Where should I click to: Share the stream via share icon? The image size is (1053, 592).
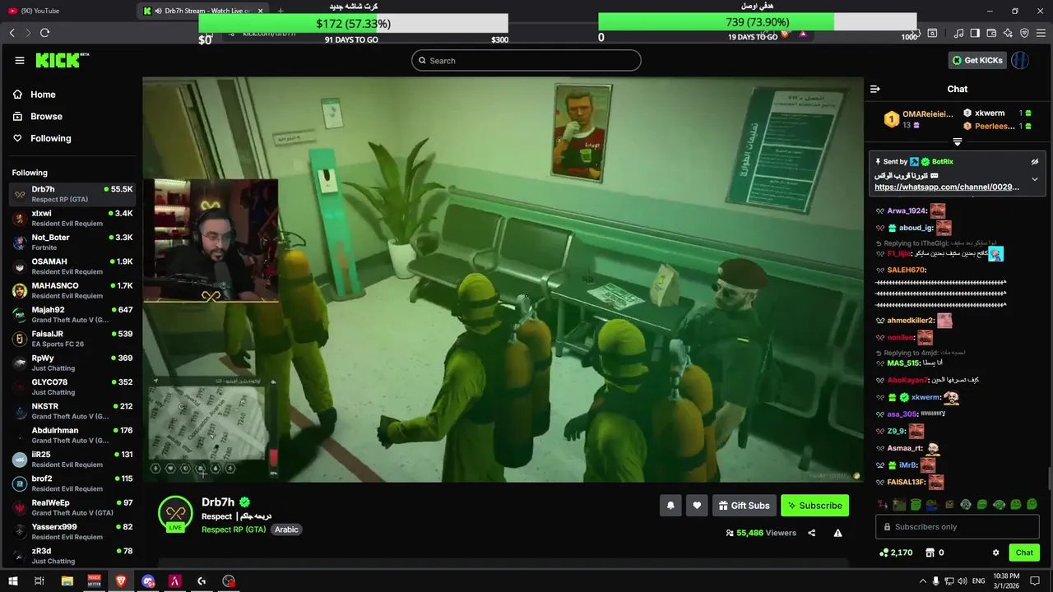coord(811,533)
